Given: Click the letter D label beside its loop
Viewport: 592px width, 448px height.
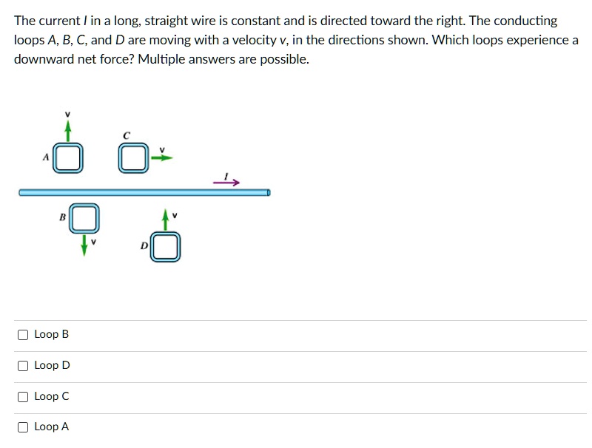Looking at the screenshot, I should (x=145, y=245).
